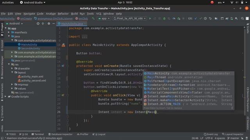Image resolution: width=250 pixels, height=140 pixels.
Task: Click the override gutter icon on line 15
Action: (x=63, y=66)
